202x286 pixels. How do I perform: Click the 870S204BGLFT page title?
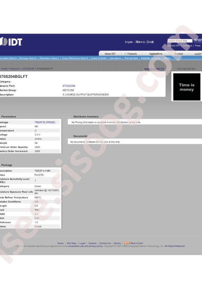click(x=14, y=77)
